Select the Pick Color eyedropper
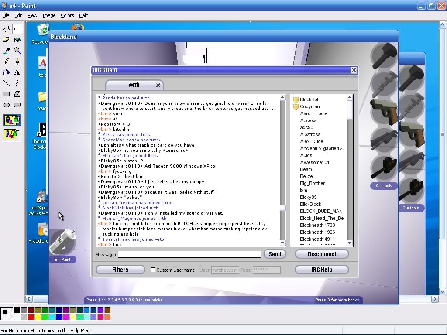Viewport: 447px width, 335px height. 6,51
